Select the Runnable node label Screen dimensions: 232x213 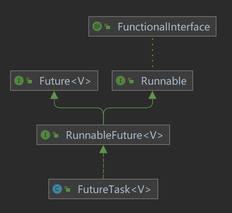164,81
